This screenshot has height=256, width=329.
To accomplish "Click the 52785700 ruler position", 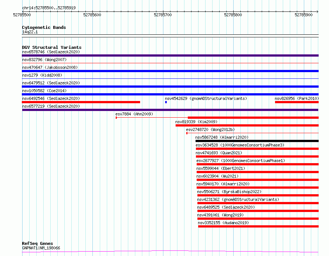I will pos(163,15).
